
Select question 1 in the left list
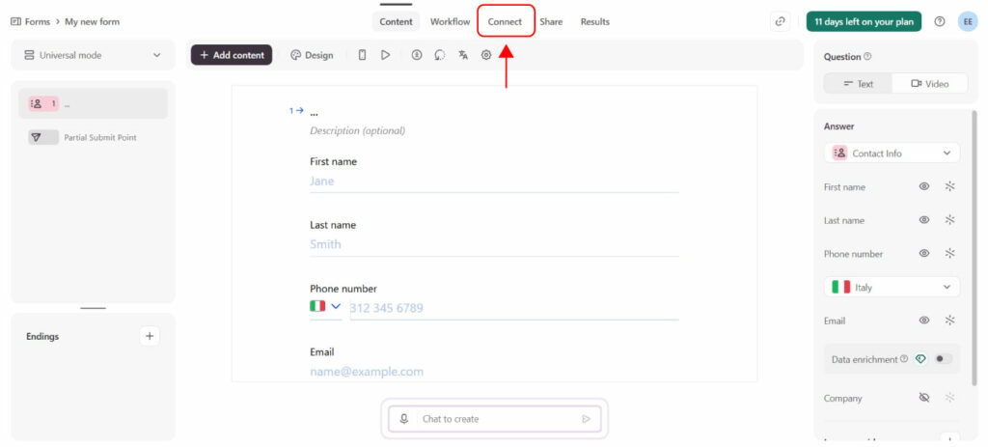click(x=94, y=104)
